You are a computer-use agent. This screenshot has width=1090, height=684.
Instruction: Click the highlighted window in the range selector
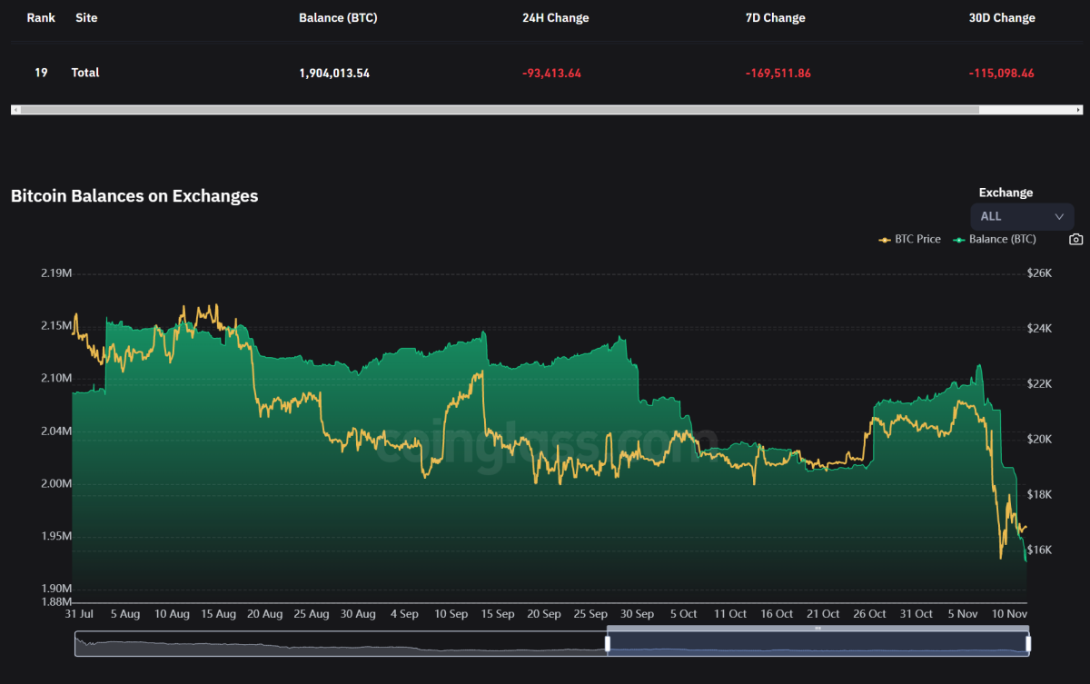pos(817,644)
